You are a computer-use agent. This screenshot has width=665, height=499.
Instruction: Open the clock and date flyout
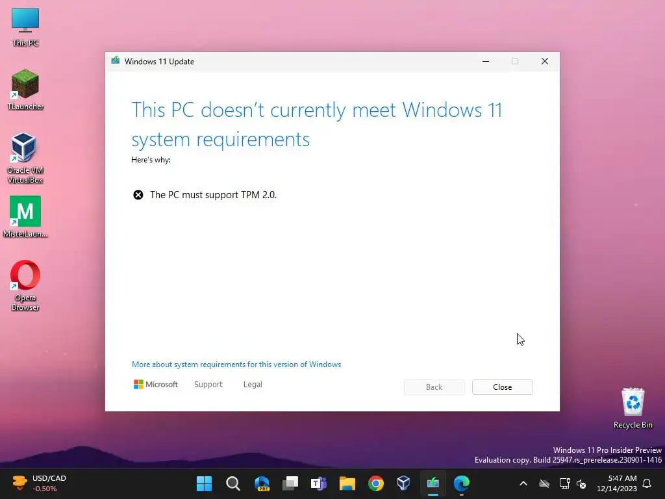point(617,483)
